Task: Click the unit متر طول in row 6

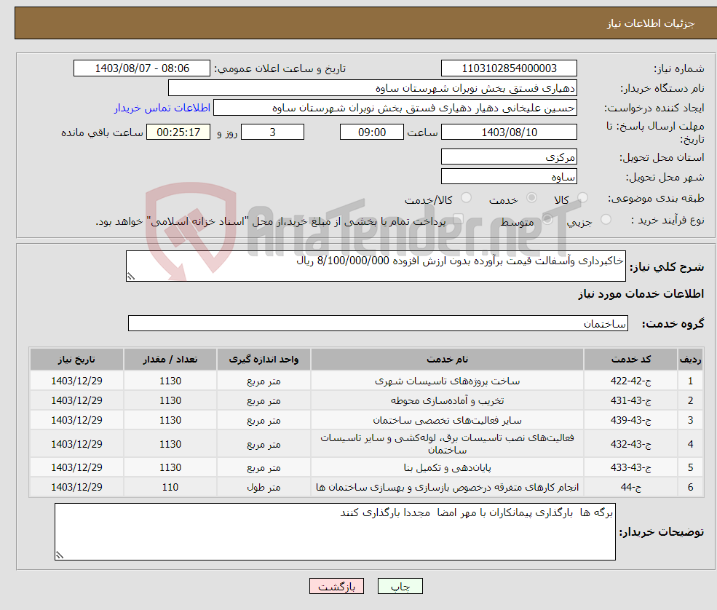Action: tap(264, 488)
